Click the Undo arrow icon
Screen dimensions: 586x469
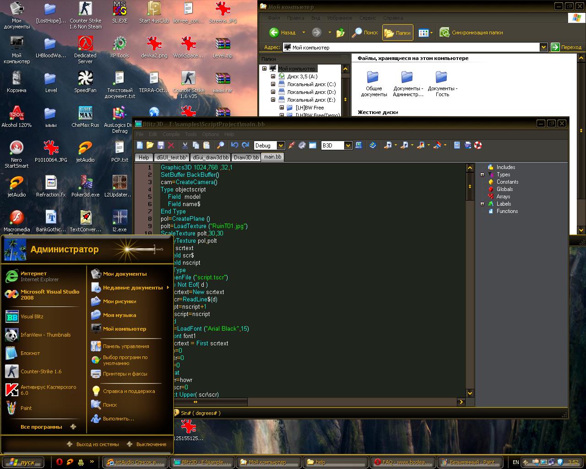[x=234, y=145]
